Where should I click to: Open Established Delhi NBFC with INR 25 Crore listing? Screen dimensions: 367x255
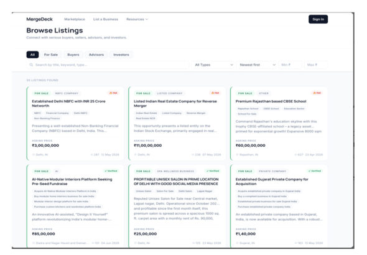pos(68,103)
